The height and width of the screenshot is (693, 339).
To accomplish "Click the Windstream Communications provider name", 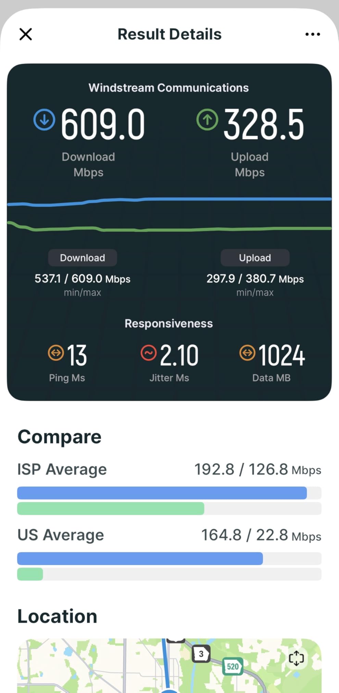I will tap(169, 88).
